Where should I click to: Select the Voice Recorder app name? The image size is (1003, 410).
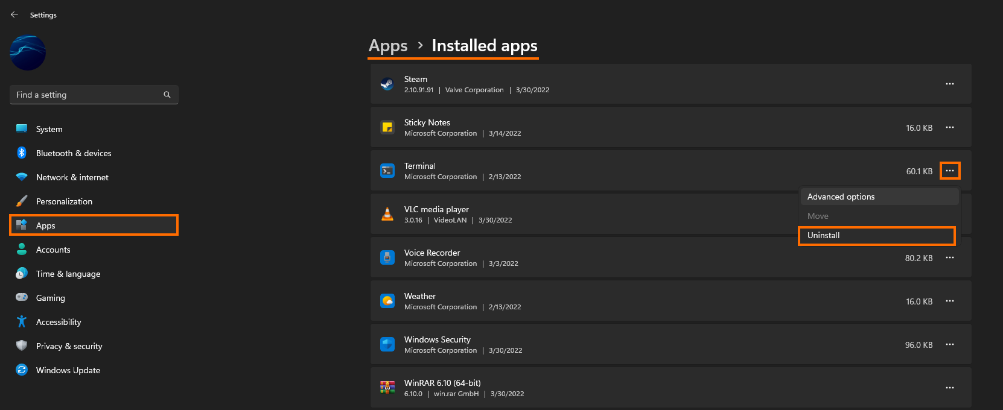(432, 253)
